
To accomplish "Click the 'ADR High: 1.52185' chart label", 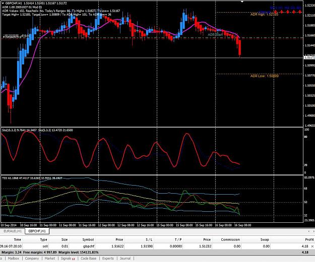I will 264,15.
